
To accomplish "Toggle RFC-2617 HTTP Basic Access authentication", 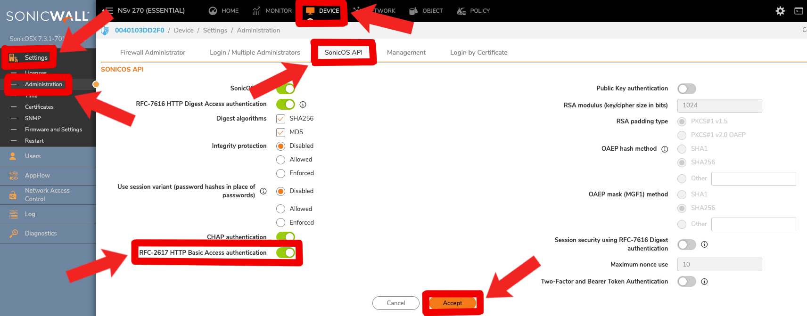I will tap(286, 253).
